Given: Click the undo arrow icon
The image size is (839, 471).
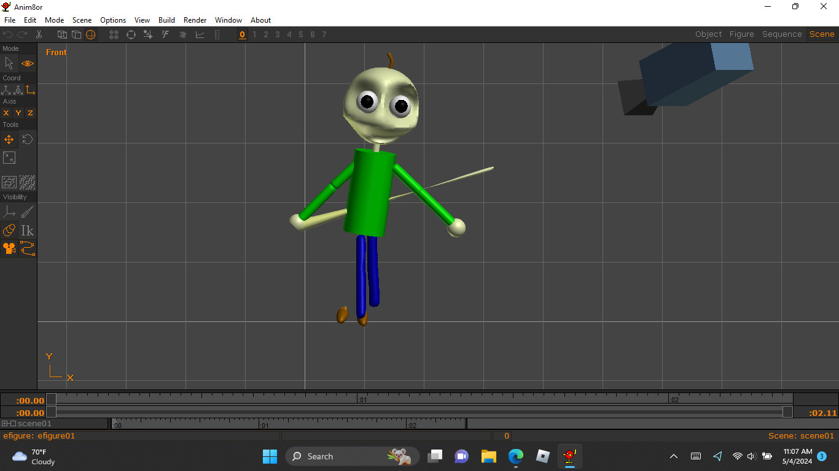Looking at the screenshot, I should click(7, 34).
